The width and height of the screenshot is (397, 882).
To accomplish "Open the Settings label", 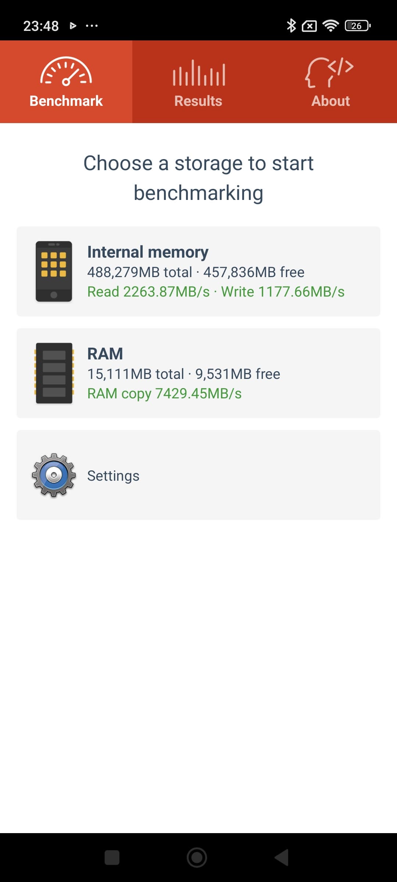I will tap(113, 476).
